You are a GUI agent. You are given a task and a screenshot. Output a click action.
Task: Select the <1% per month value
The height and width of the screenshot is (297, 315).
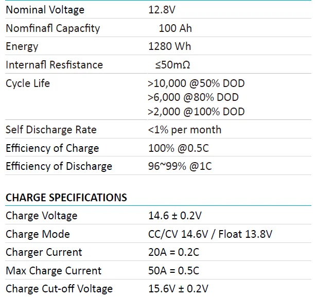coord(185,130)
